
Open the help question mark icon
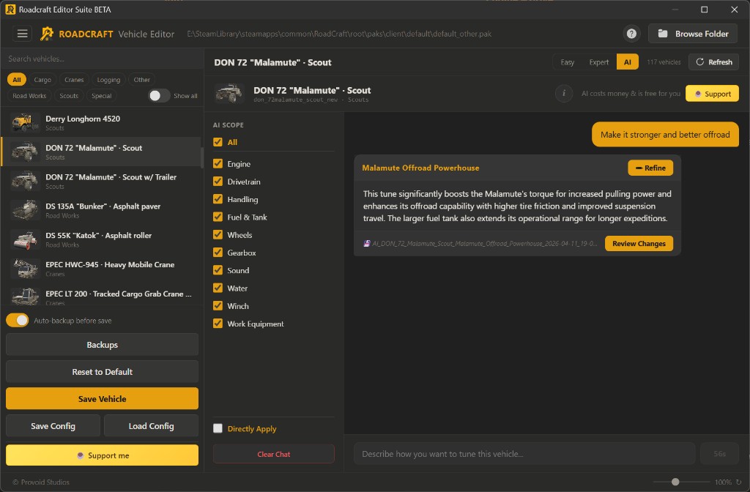pos(631,34)
